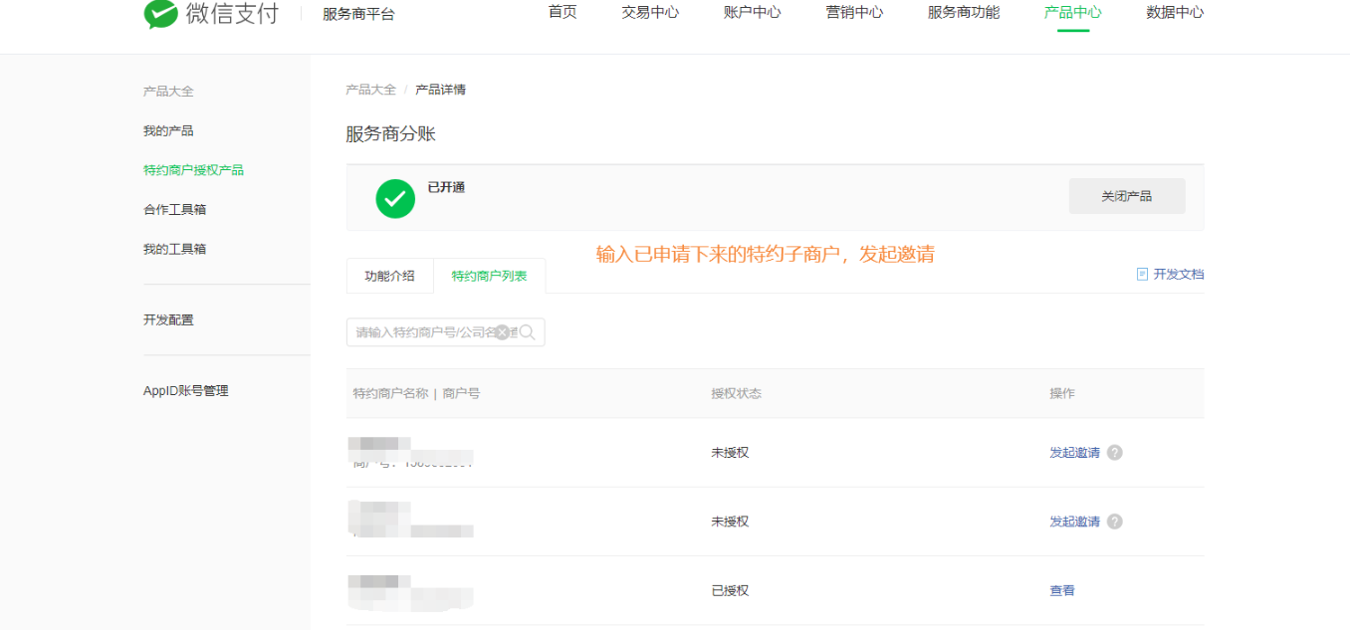Viewport: 1350px width, 630px height.
Task: Focus the 特约商户号 search input field
Action: 423,332
